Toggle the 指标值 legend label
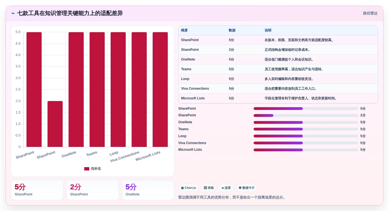Screen dimensions: 389x211 pyautogui.click(x=96, y=169)
